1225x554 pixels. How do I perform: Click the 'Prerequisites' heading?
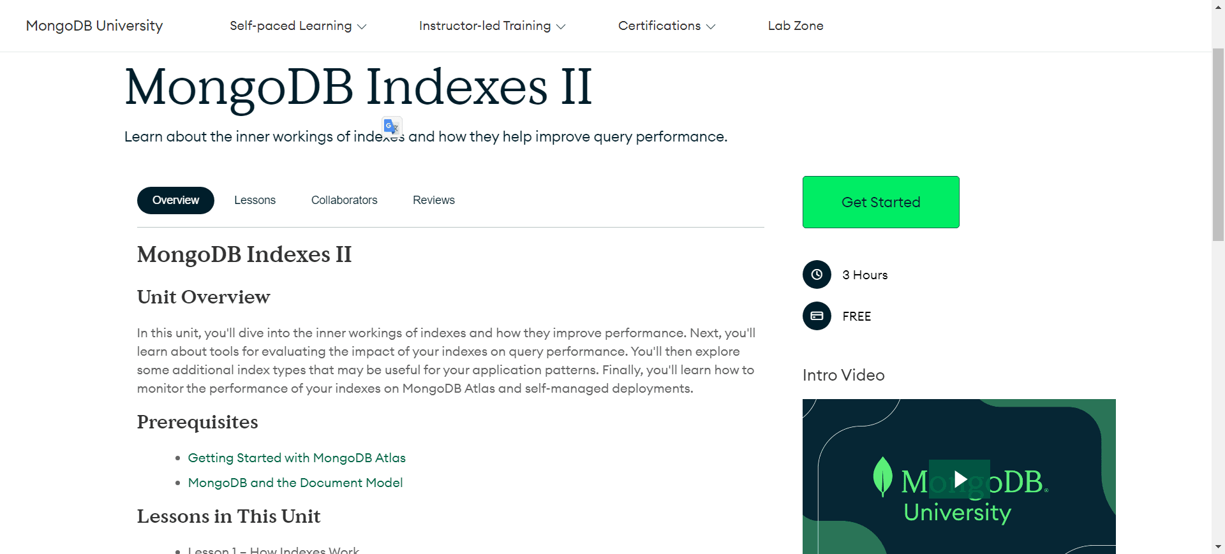click(198, 422)
